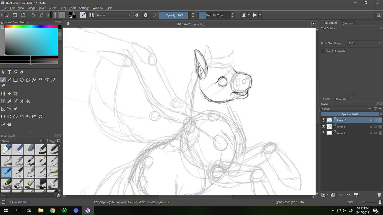The width and height of the screenshot is (383, 215).
Task: Delete the layer with trash icon
Action: 379,195
